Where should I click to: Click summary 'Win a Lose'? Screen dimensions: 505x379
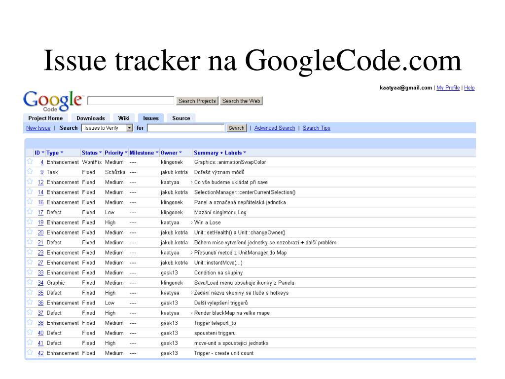point(208,223)
